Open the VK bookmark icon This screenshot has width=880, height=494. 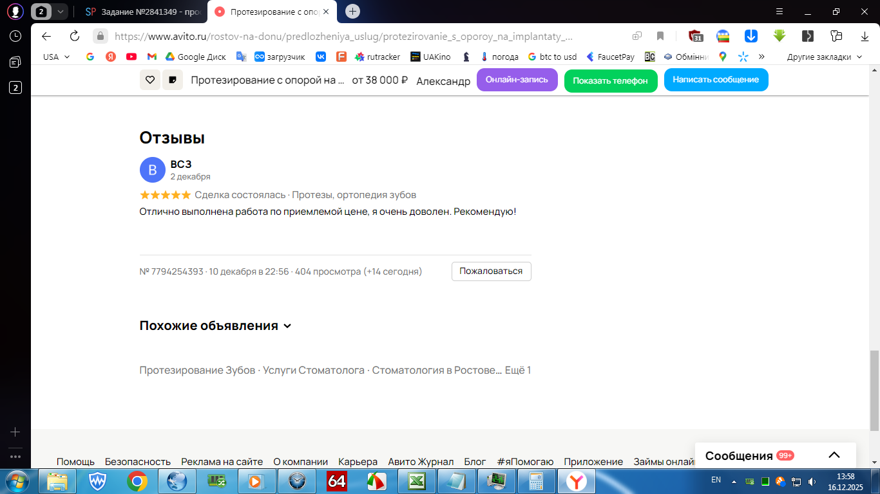(321, 57)
